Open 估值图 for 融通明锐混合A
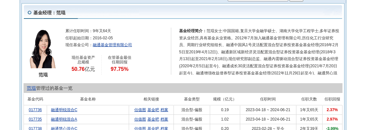 click(140, 119)
